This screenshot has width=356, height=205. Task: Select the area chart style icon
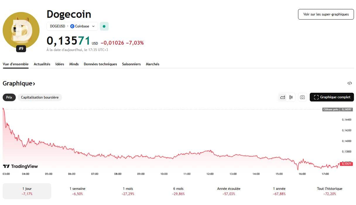[x=283, y=97]
